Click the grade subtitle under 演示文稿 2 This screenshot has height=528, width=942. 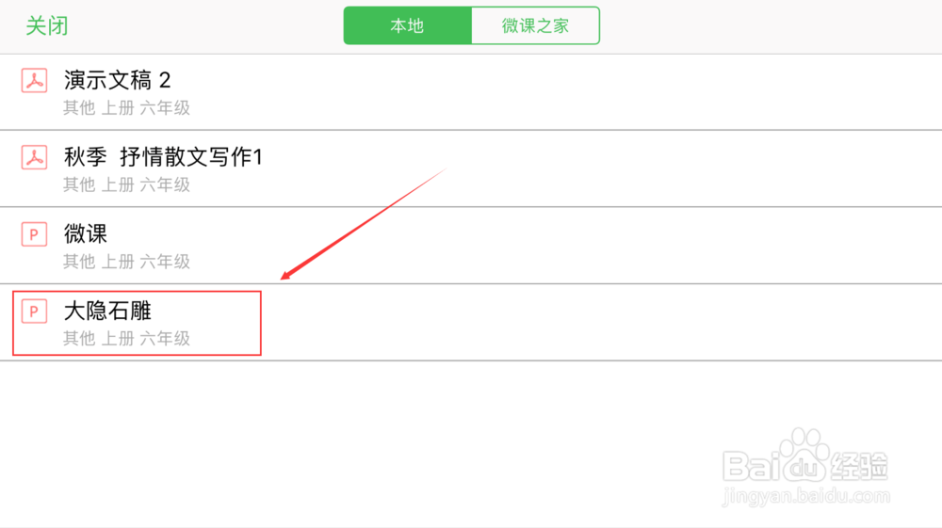(127, 108)
